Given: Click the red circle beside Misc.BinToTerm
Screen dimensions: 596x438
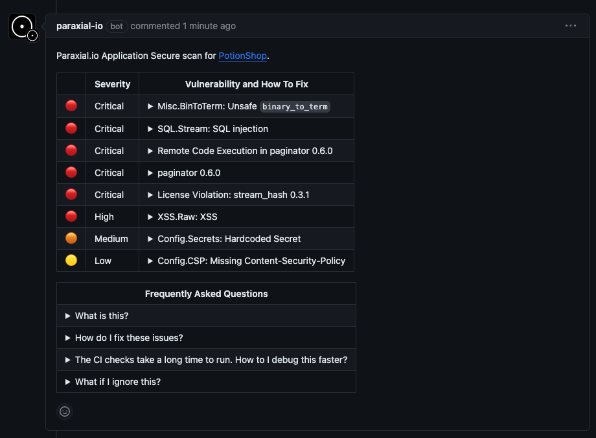Looking at the screenshot, I should (71, 106).
